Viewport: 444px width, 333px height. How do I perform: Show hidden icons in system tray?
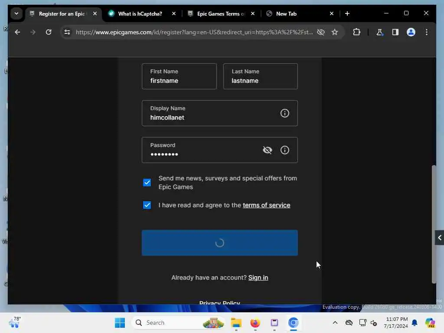tap(335, 323)
